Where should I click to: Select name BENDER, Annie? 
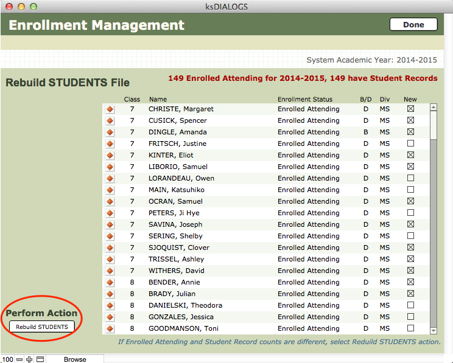tap(174, 282)
